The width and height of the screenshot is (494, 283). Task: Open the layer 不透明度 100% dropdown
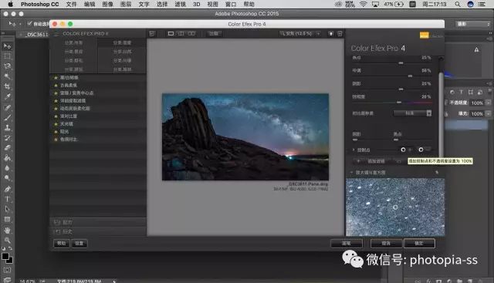[488, 103]
